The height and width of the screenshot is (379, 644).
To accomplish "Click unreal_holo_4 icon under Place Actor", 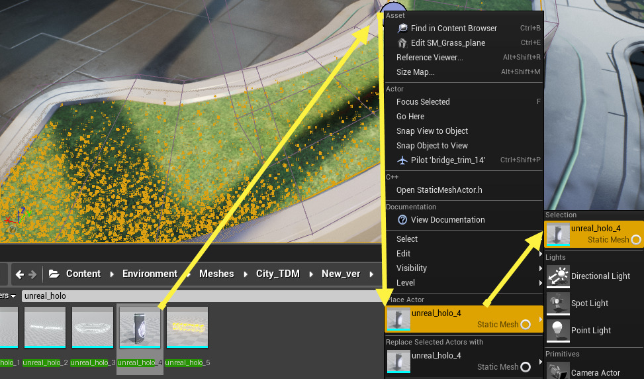I will [x=398, y=319].
